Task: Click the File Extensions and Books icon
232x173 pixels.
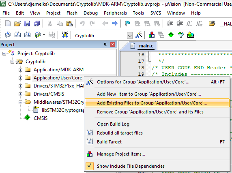Action: coord(152,35)
